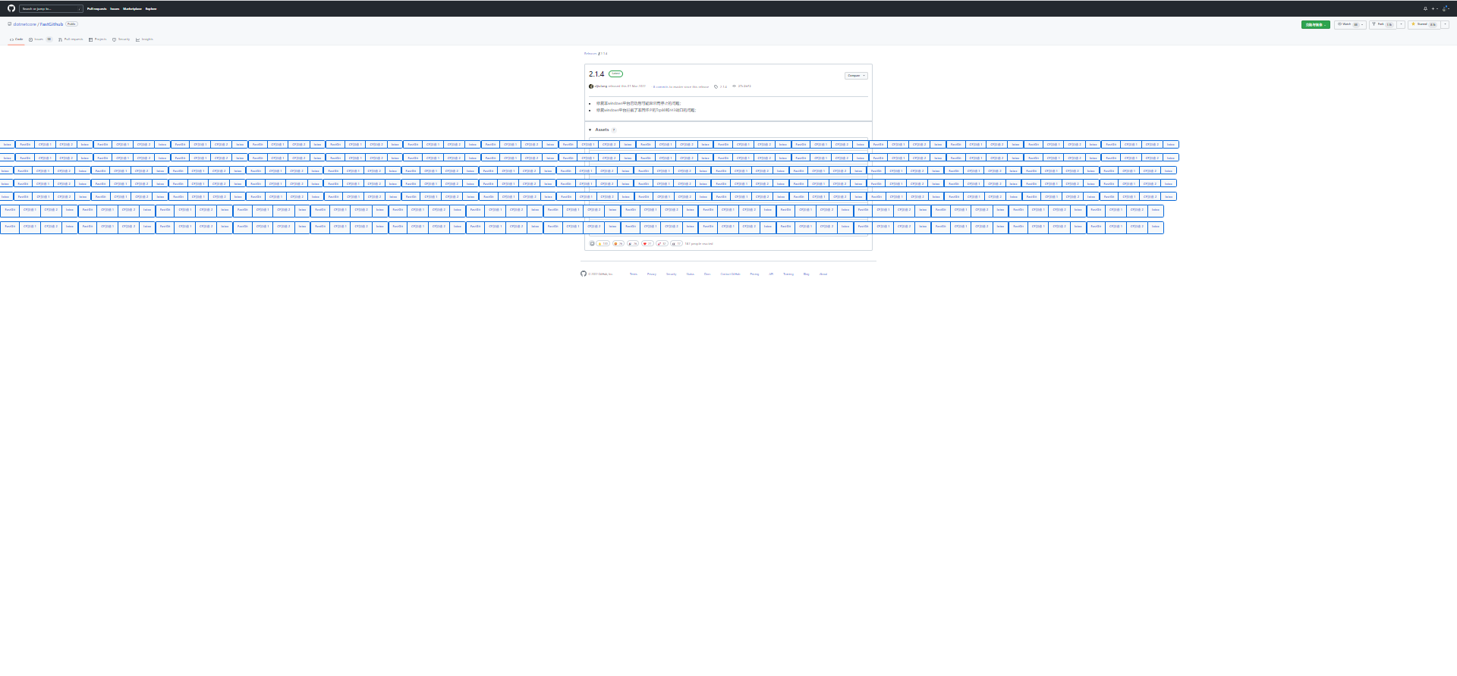Toggle the thumbs up reaction
Image resolution: width=1457 pixels, height=676 pixels.
coord(603,244)
